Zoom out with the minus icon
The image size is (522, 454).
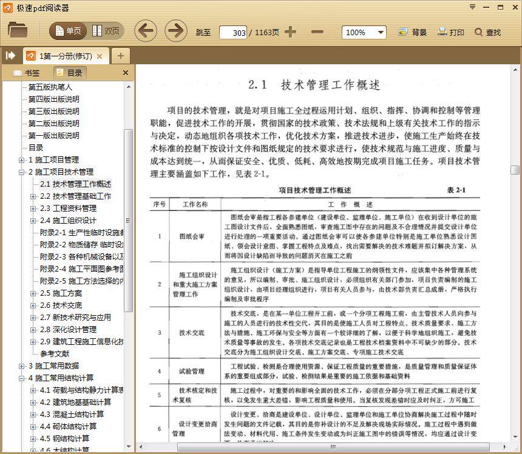pos(317,32)
